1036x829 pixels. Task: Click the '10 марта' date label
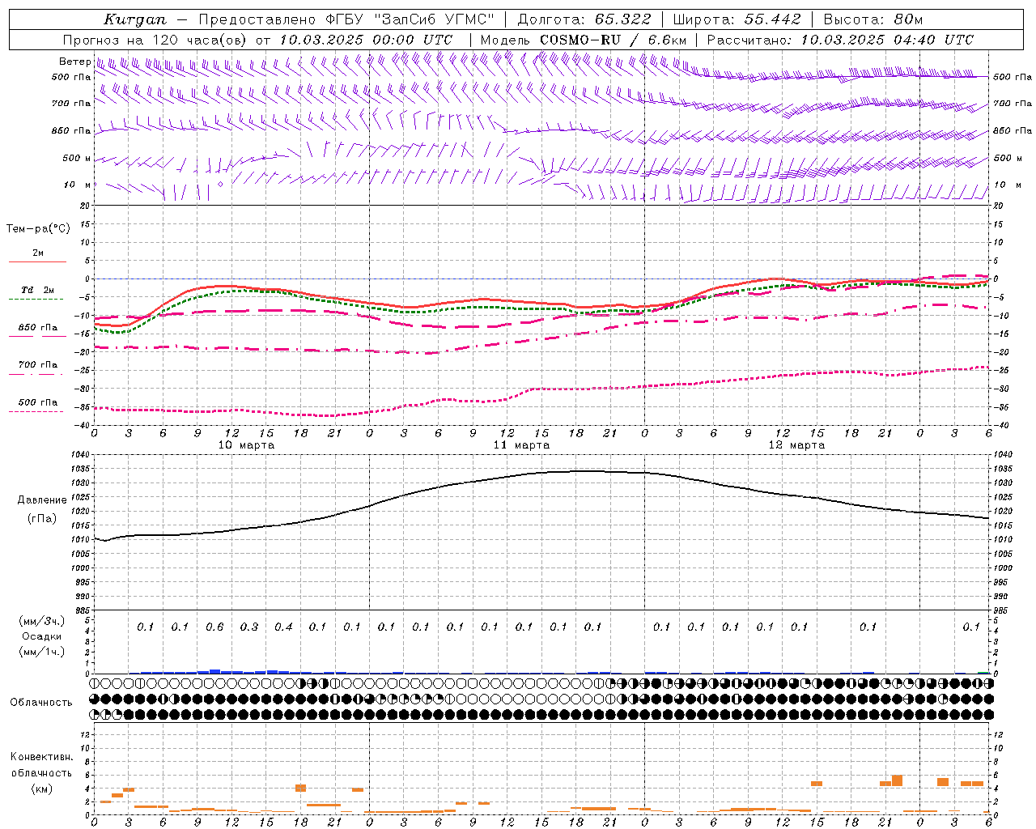(x=246, y=444)
